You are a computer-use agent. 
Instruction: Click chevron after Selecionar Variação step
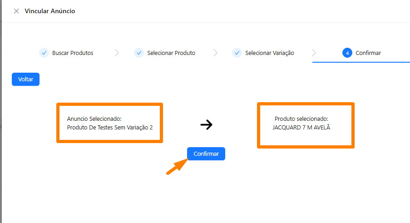314,53
